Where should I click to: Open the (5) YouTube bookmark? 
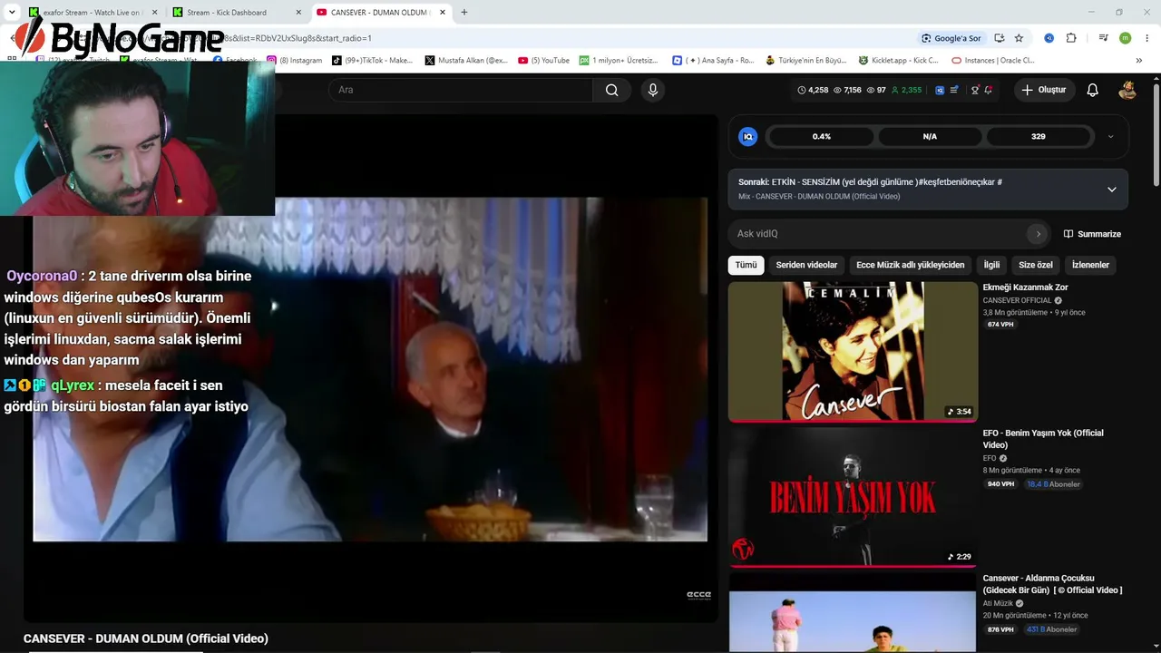(x=544, y=61)
